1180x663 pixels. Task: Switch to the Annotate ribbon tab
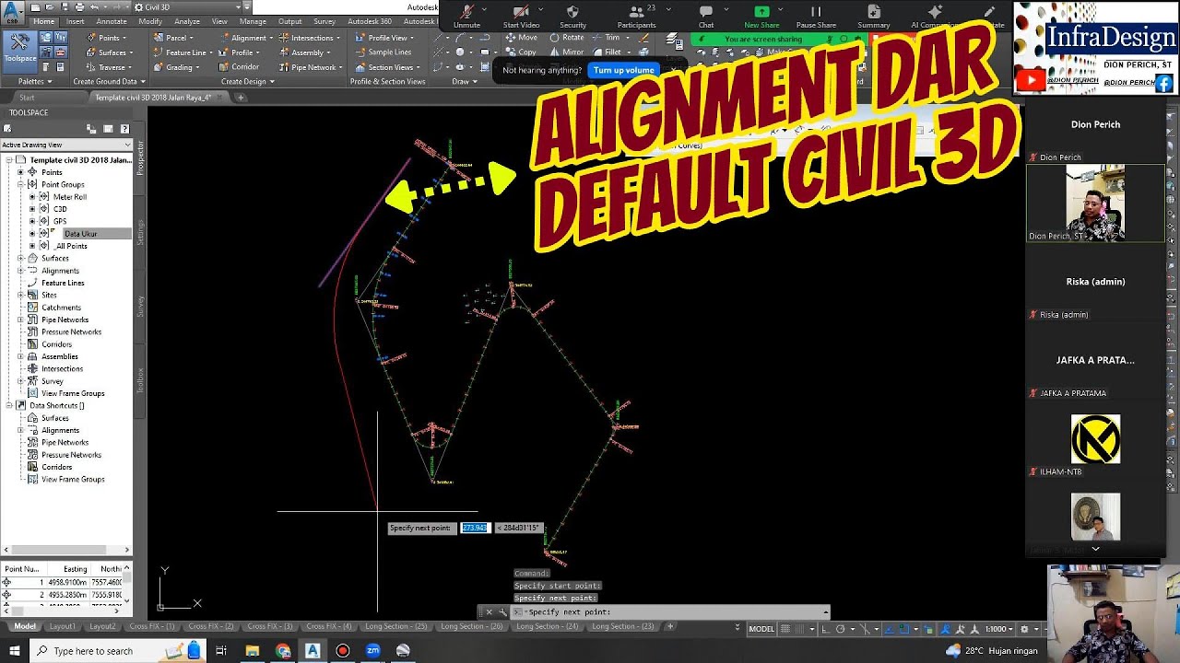[112, 21]
